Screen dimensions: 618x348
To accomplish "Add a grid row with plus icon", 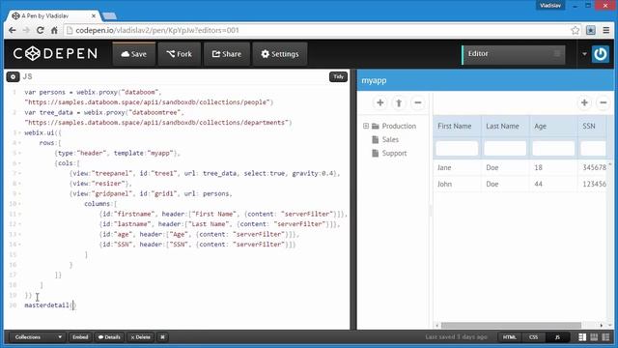I will click(584, 103).
